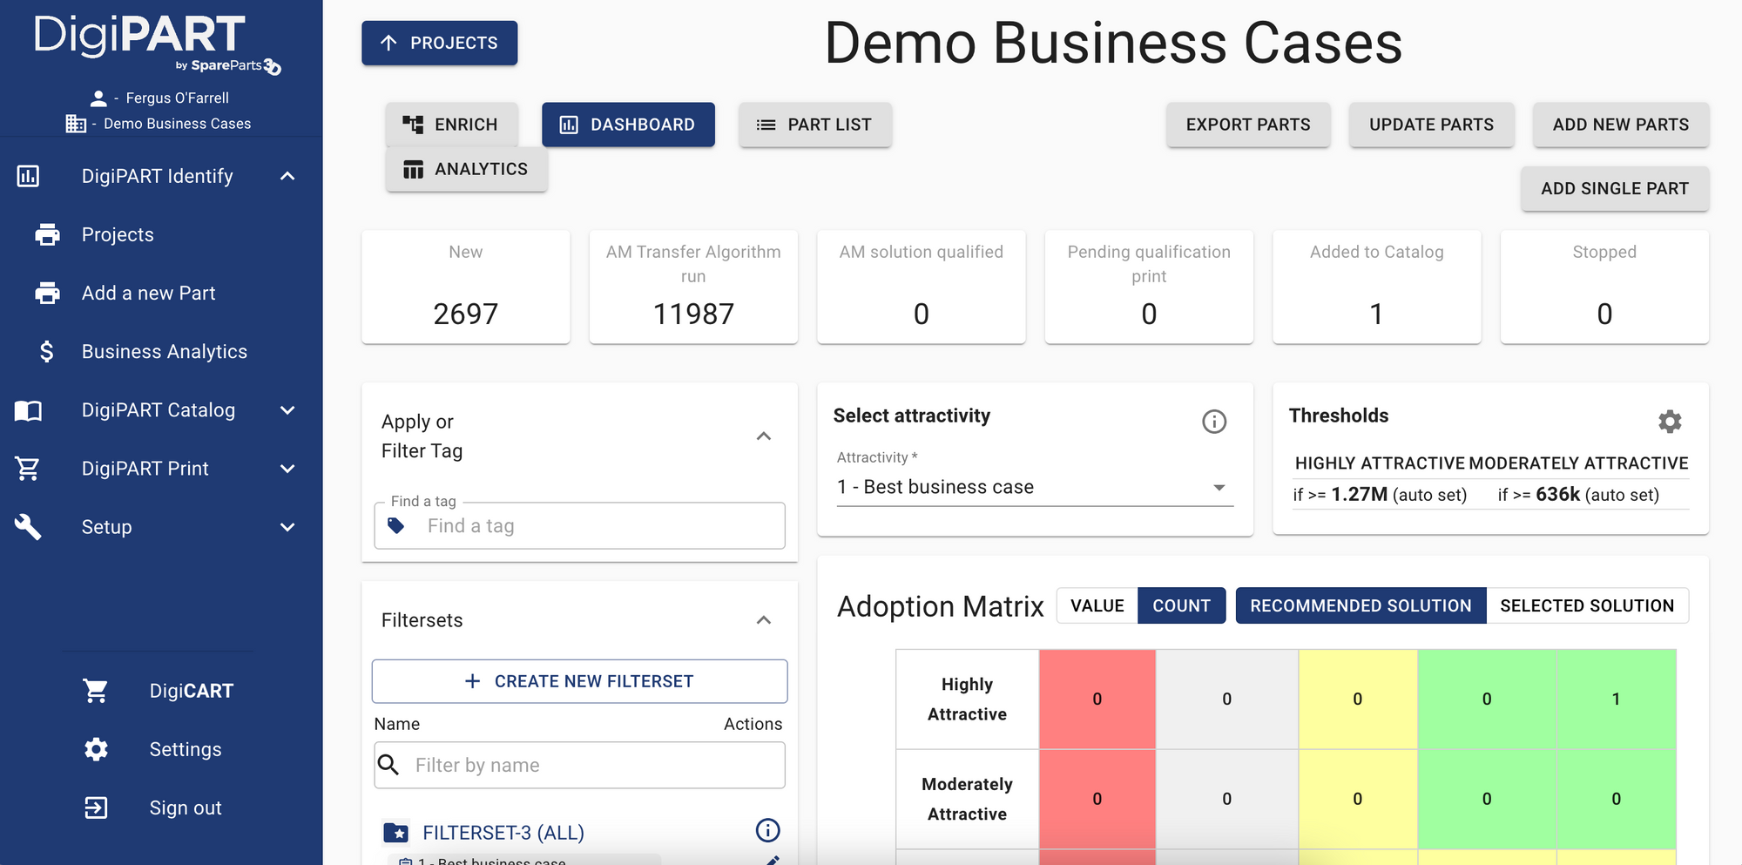Expand the DigiPART Catalog menu
1742x865 pixels.
coord(287,410)
